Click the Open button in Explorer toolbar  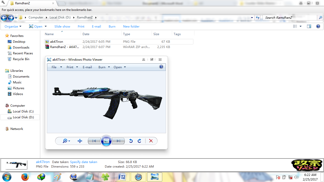click(x=36, y=26)
